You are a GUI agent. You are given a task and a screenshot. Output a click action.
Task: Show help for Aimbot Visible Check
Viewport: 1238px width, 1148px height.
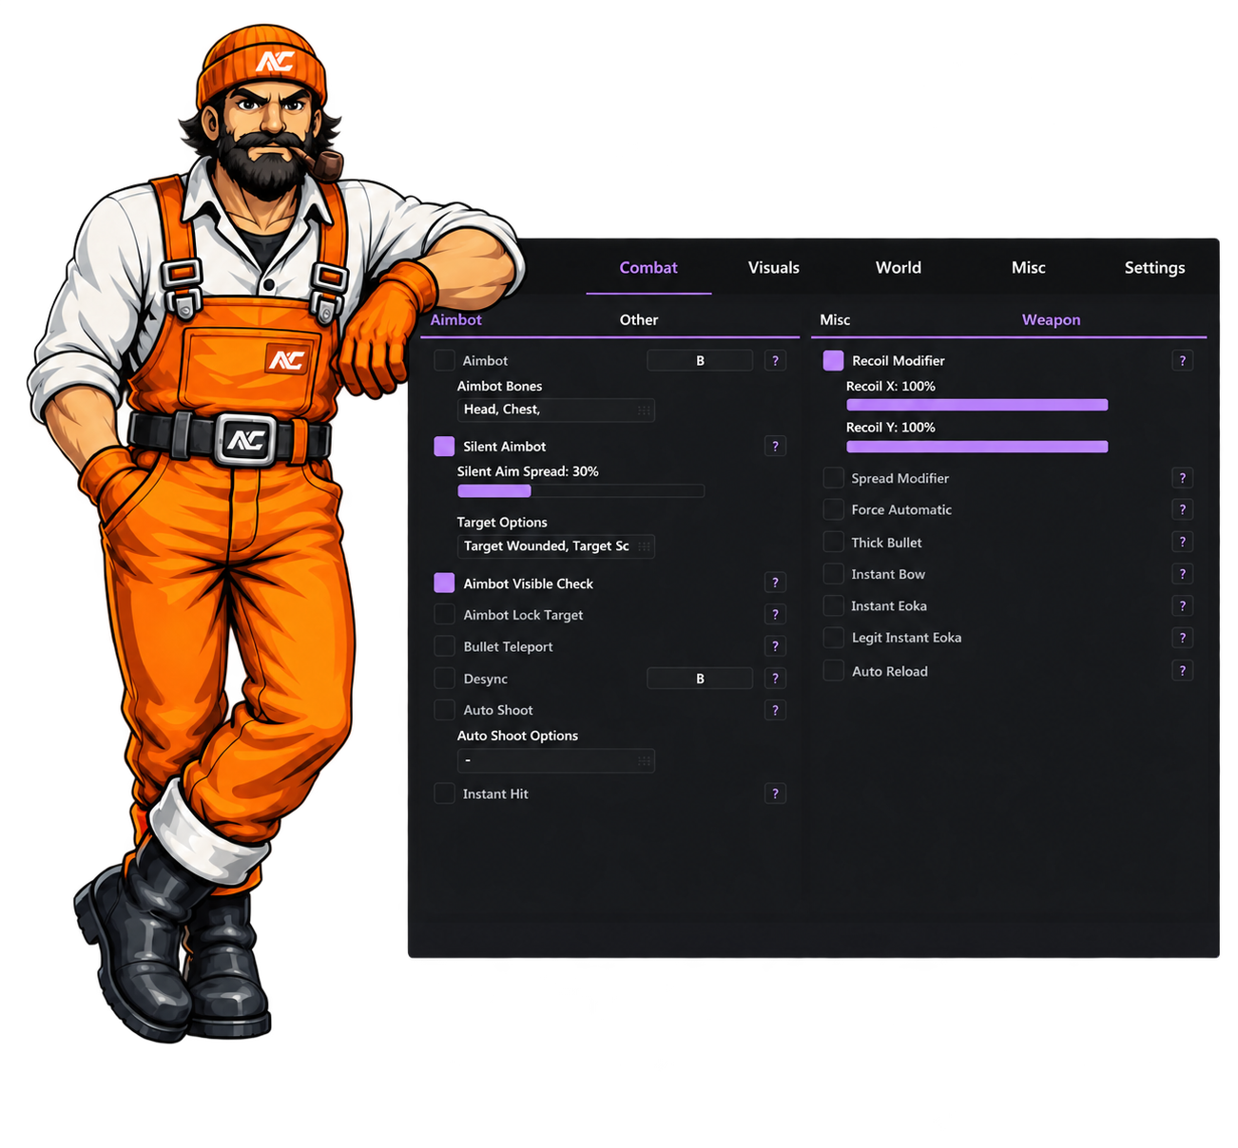coord(775,583)
